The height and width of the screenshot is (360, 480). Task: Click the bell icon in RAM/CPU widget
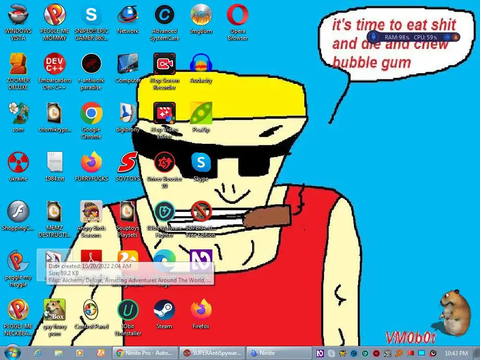[x=455, y=37]
